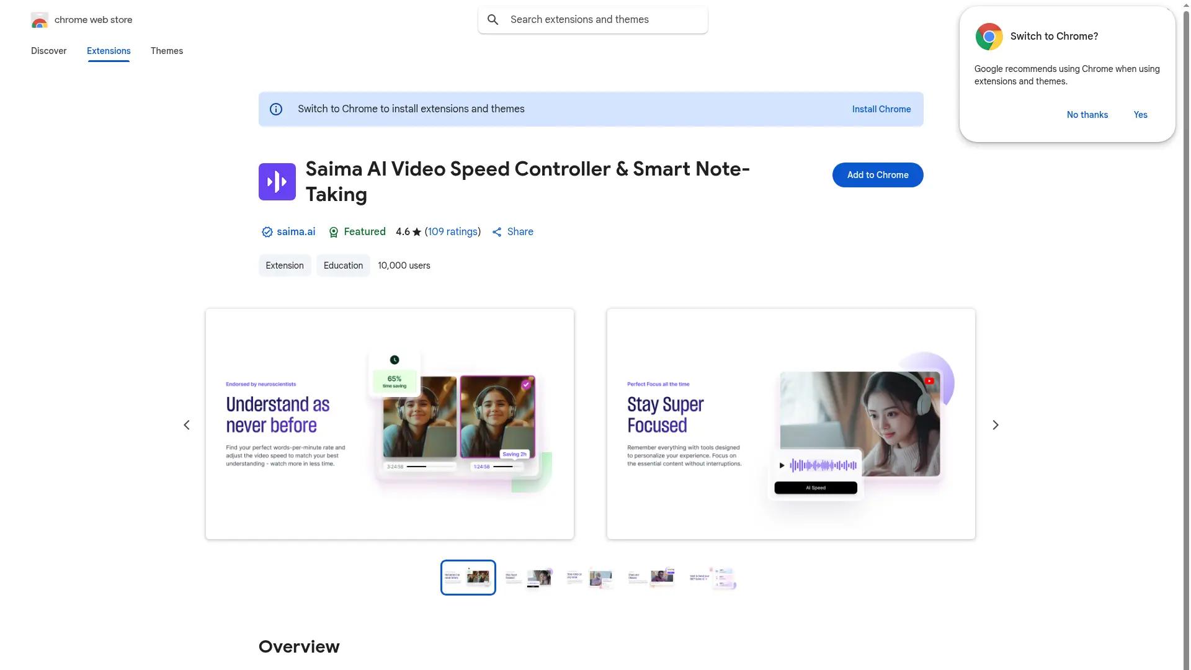Collapse the blue banner via Install Chrome link
Screen dimensions: 1191x670
[881, 109]
